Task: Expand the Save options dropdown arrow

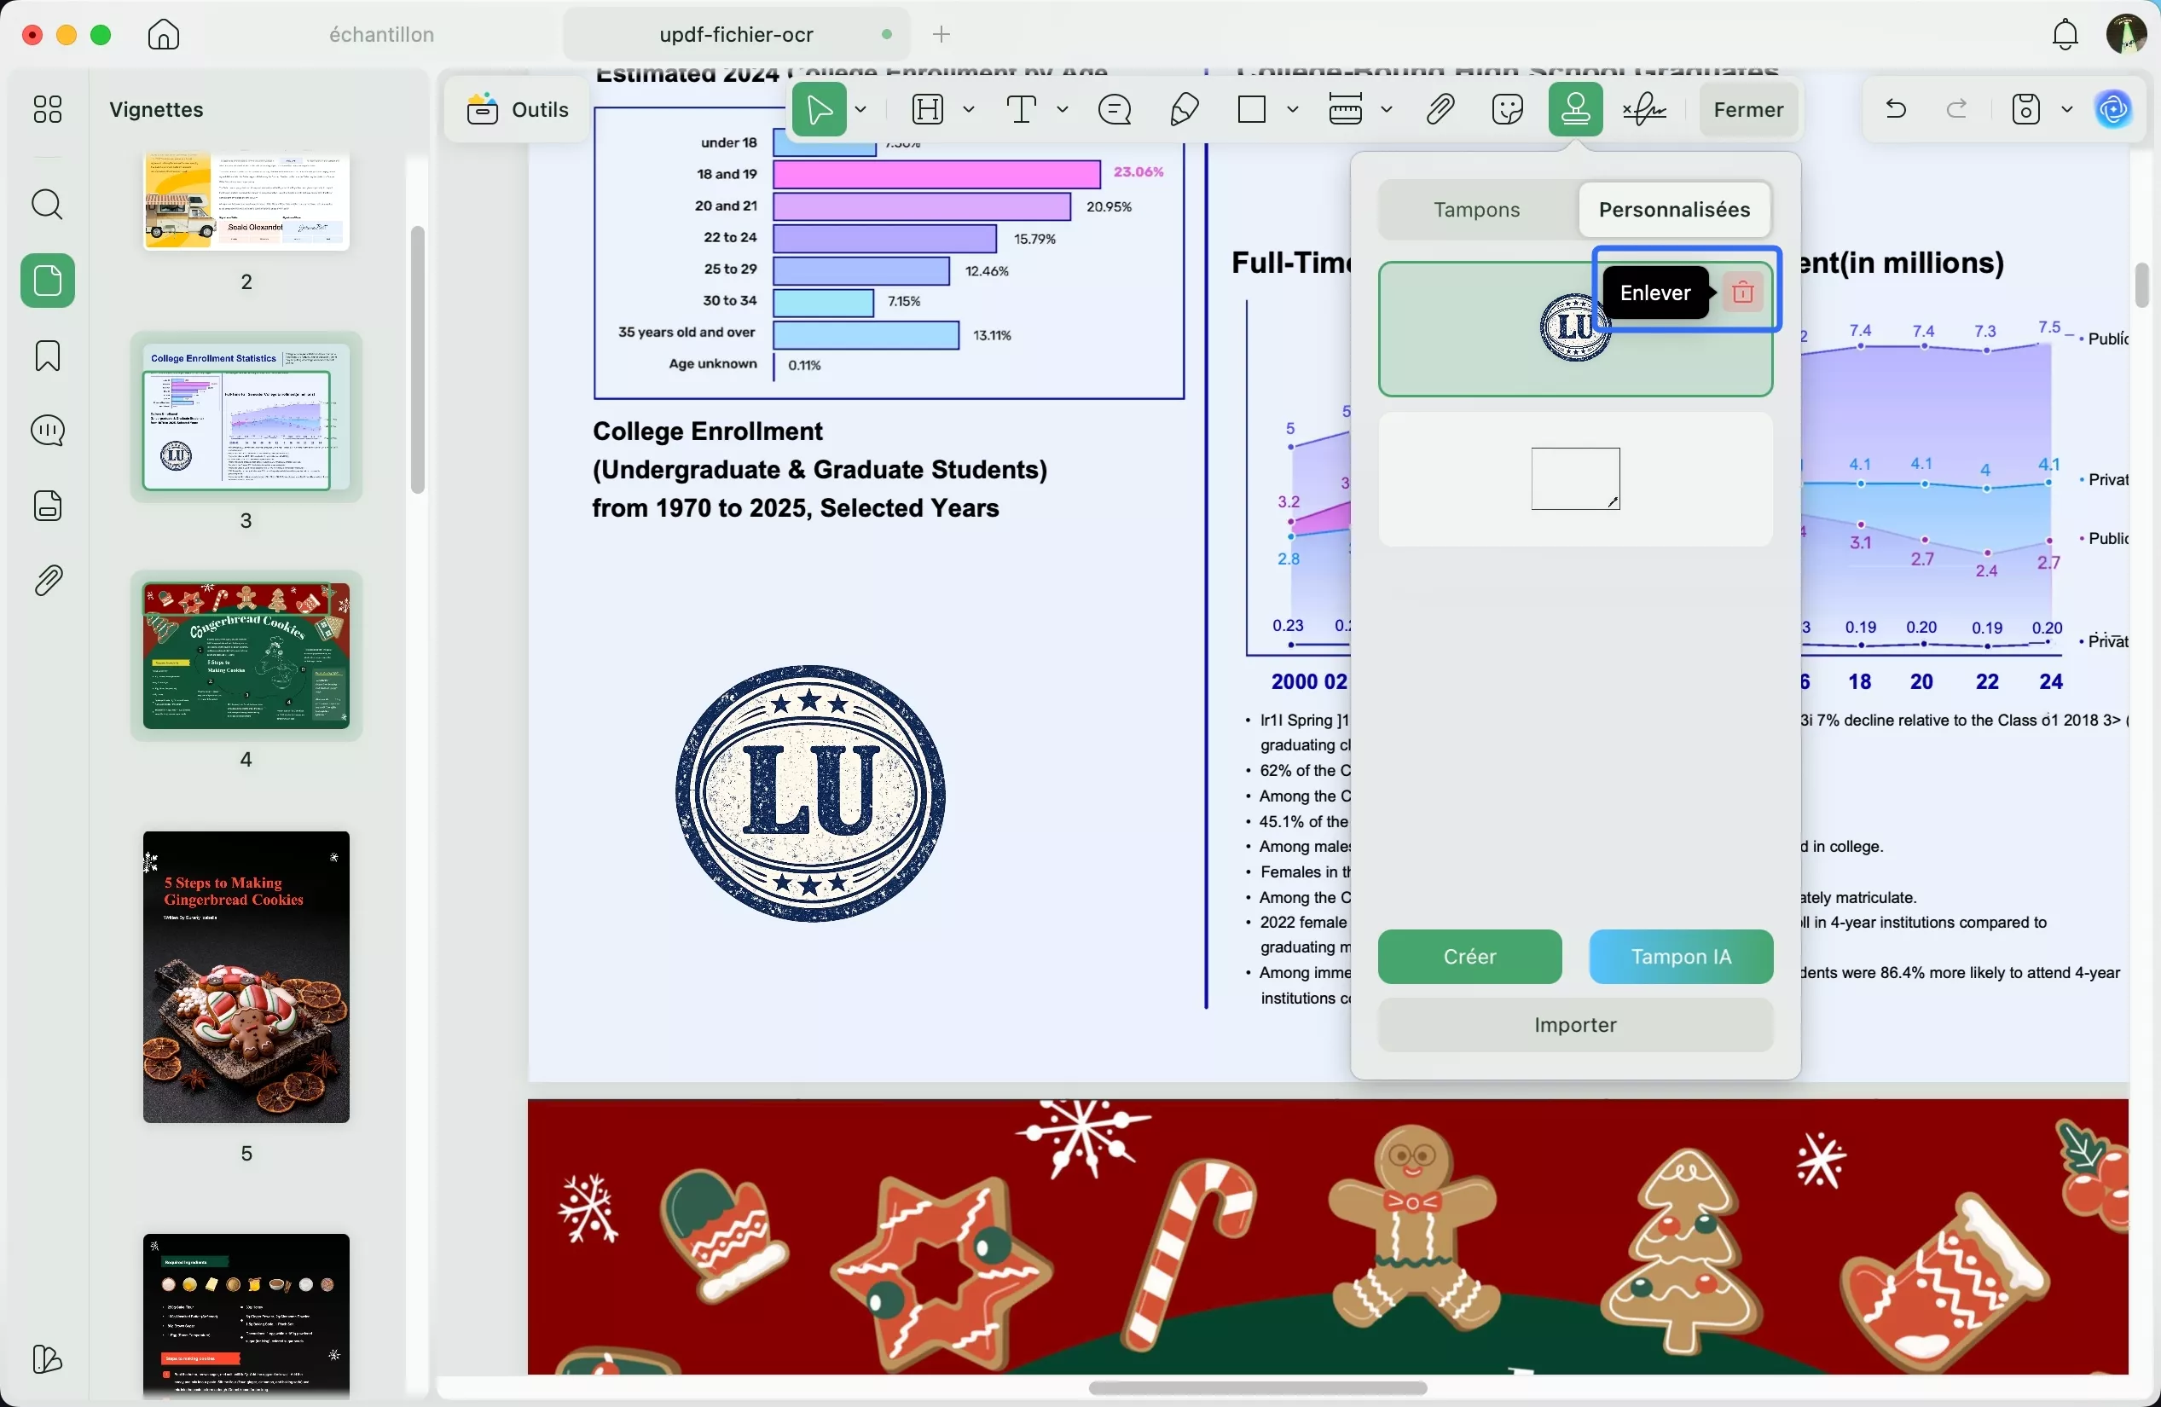Action: click(2067, 110)
